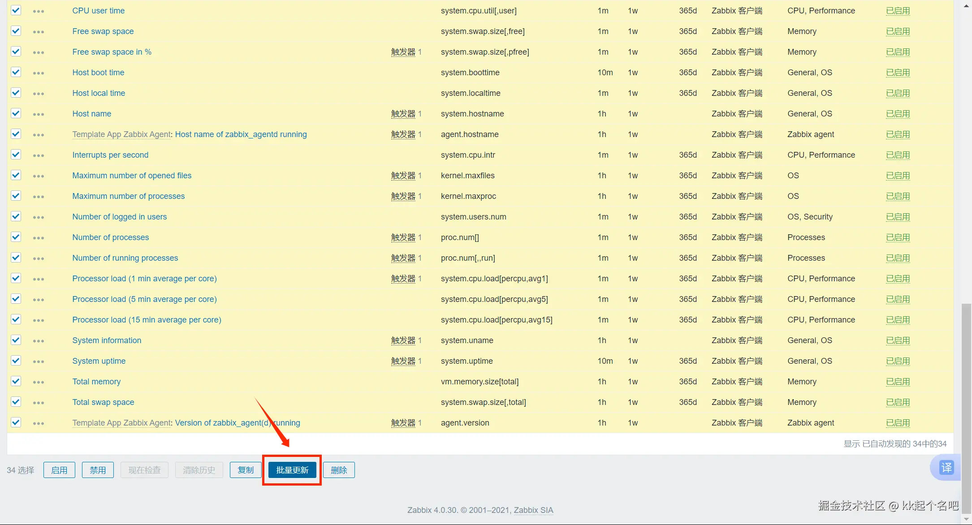Open three-dot menu for Interrupts per second
The width and height of the screenshot is (972, 525).
pyautogui.click(x=39, y=155)
